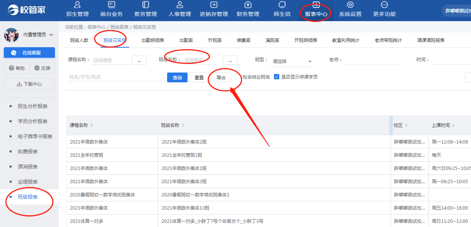
Task: Select cell 2020暑假班初一数学培优班集体1
Action: [196, 195]
